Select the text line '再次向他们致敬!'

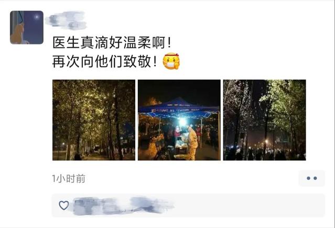(x=105, y=62)
